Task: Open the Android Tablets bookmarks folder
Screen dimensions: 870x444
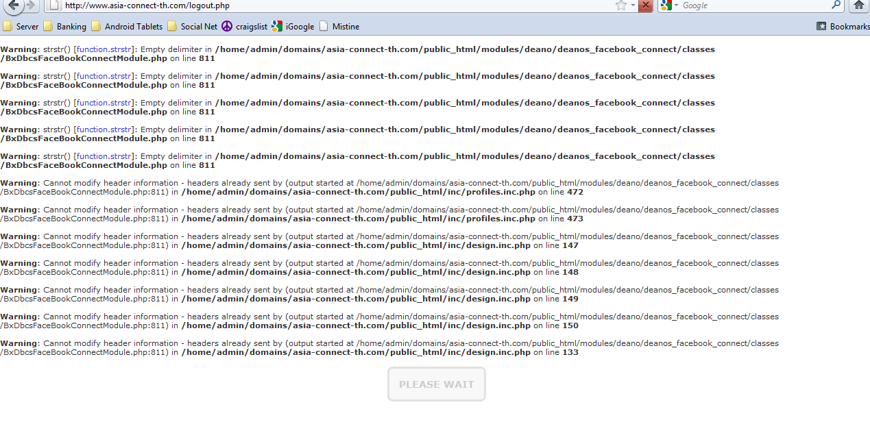Action: (127, 27)
